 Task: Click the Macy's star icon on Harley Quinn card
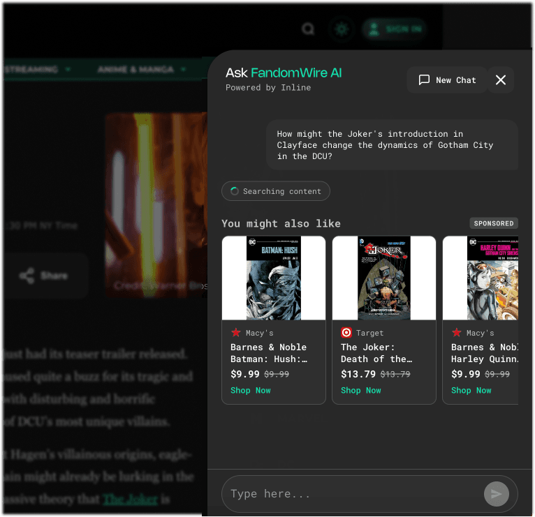[457, 332]
